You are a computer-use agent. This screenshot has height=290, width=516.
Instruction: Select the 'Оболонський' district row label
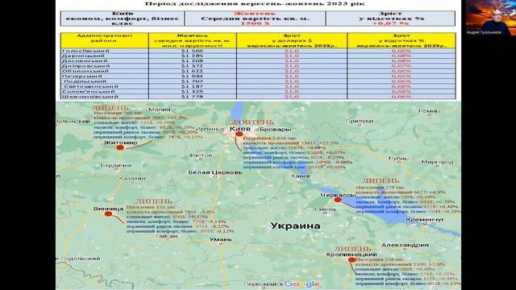85,71
